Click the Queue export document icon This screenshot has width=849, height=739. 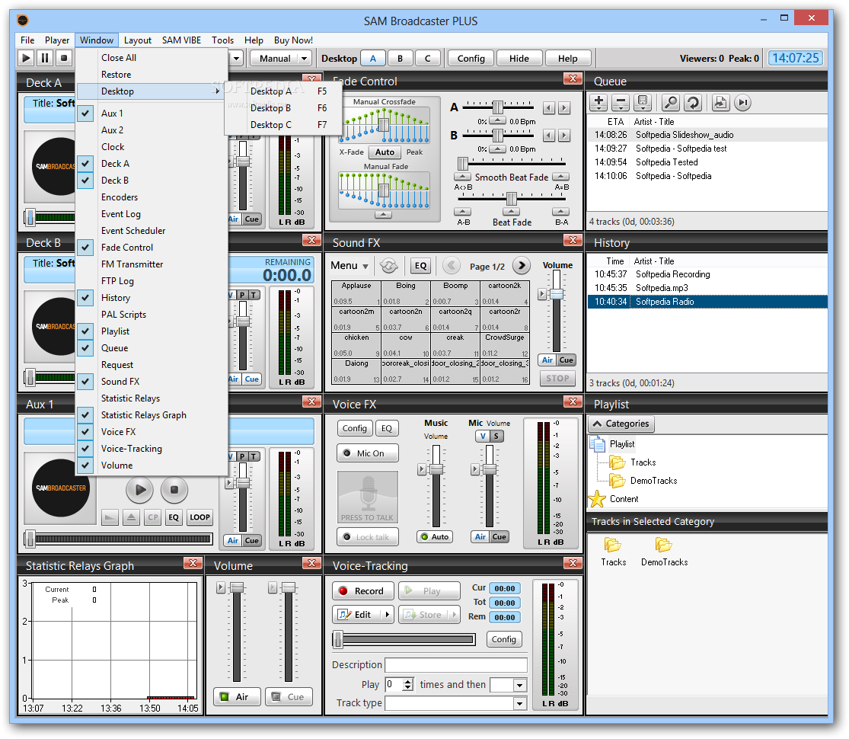point(720,102)
